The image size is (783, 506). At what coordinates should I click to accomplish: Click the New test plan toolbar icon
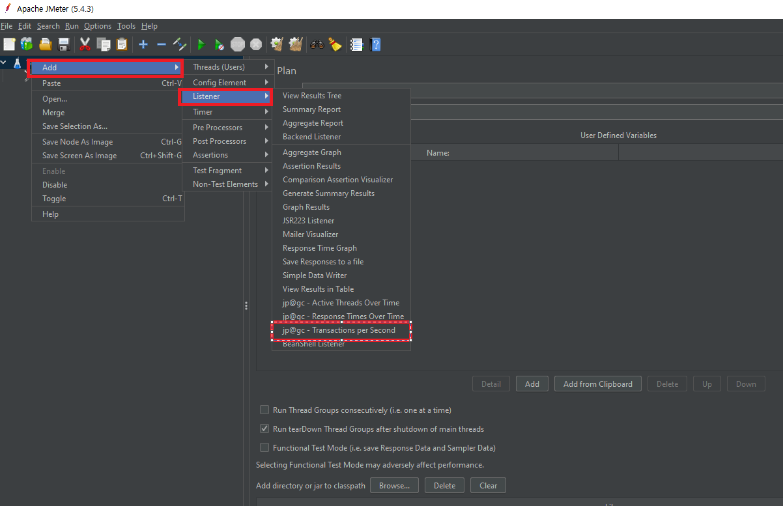9,44
